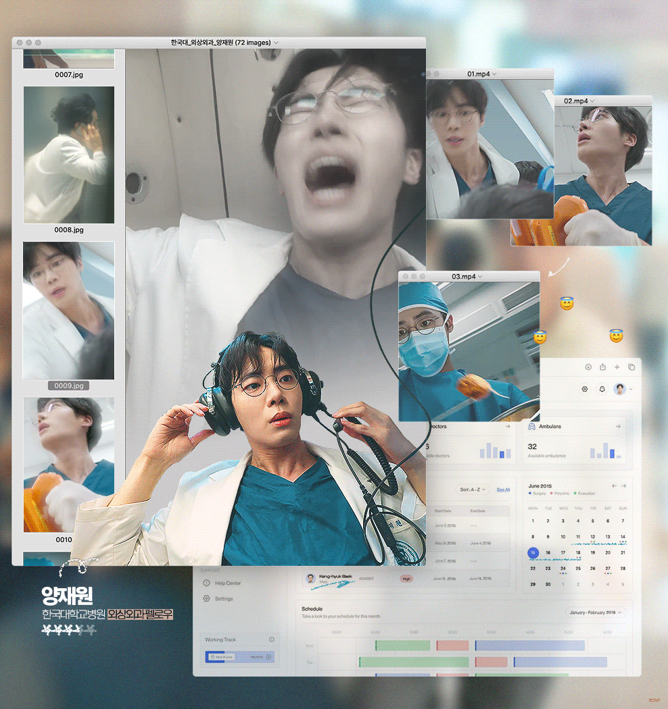Viewport: 668px width, 709px height.
Task: Select the 0008.jpg thumbnail
Action: [68, 155]
